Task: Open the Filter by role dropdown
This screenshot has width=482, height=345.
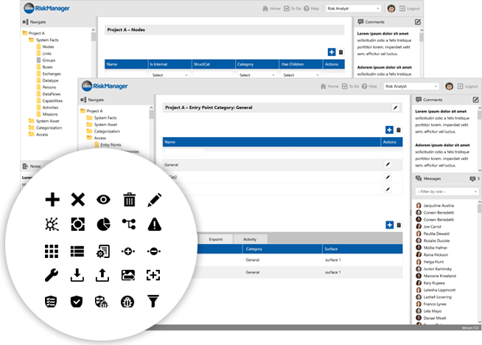Action: 447,192
